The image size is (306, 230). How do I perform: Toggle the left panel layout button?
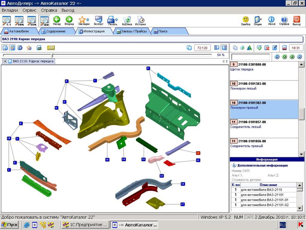(217, 48)
